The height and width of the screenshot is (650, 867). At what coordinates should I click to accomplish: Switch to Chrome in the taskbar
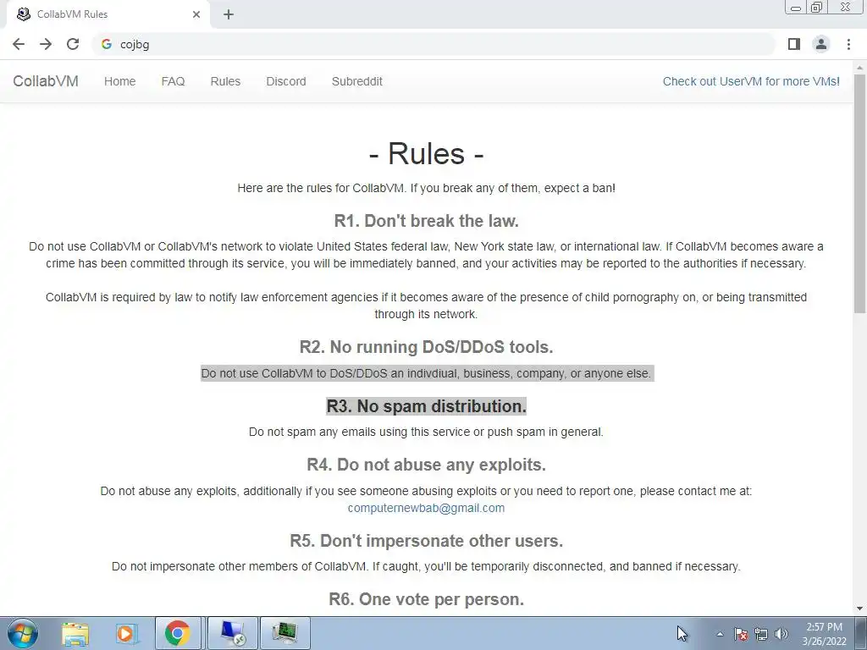point(177,633)
